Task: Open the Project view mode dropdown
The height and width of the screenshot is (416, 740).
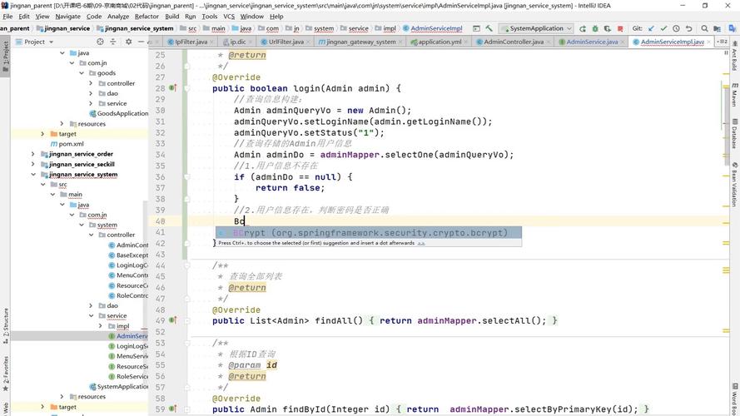Action: [34, 42]
